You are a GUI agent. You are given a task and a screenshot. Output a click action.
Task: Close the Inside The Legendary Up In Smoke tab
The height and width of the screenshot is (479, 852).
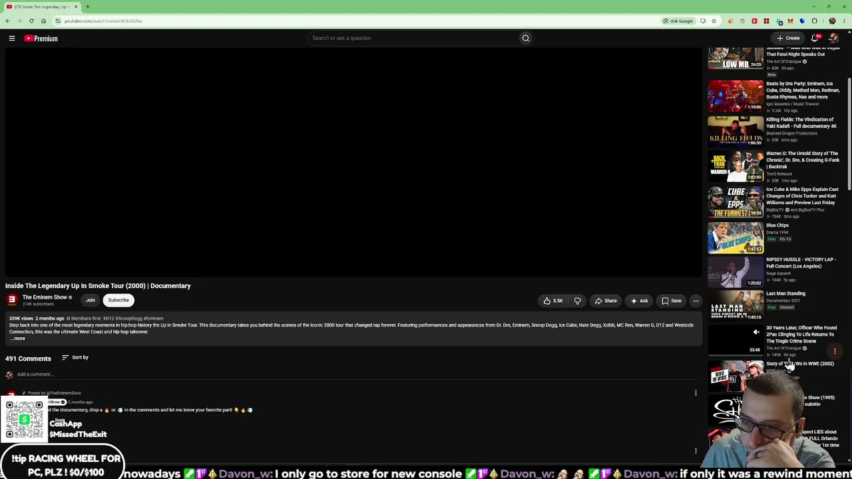point(76,7)
